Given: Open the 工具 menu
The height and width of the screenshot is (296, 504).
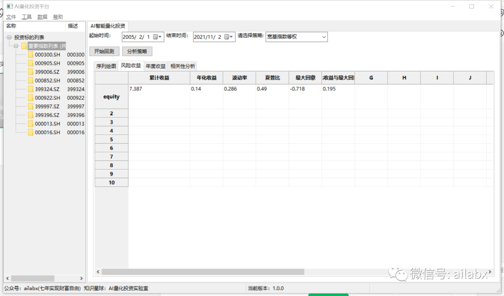Looking at the screenshot, I should [26, 17].
